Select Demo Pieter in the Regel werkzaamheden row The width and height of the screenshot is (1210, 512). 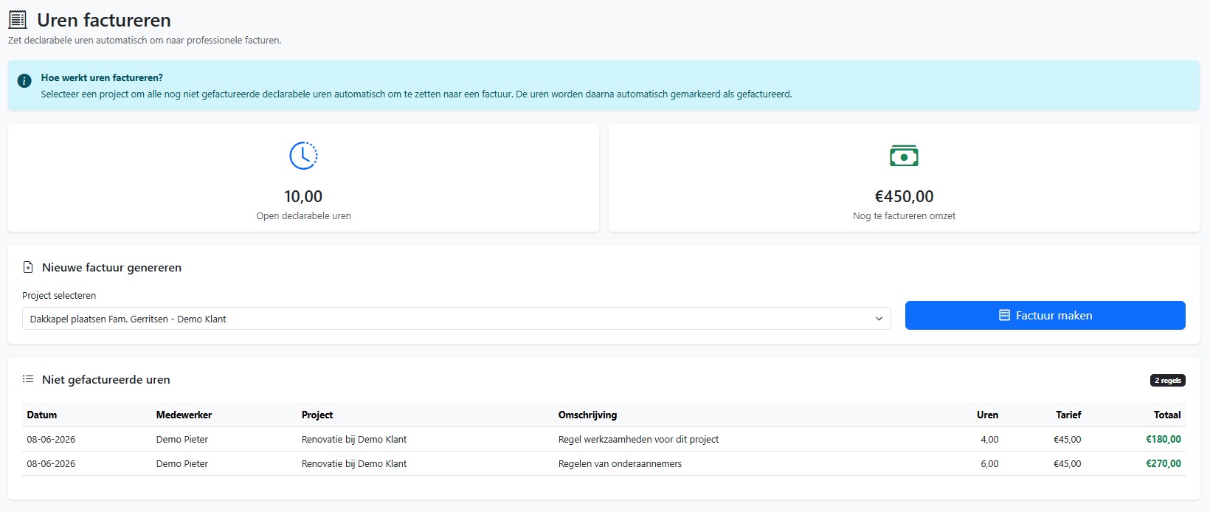182,439
